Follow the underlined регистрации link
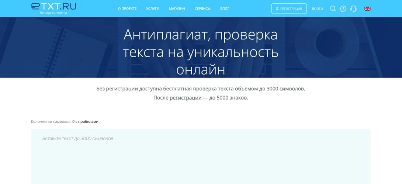 pos(186,98)
